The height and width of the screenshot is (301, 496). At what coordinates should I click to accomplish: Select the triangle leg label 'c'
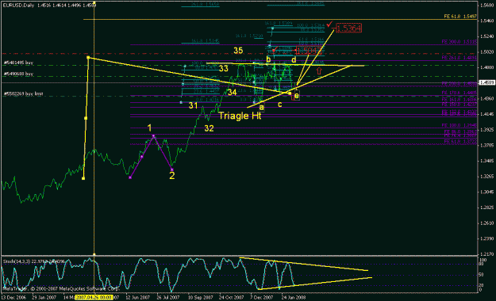[x=279, y=105]
